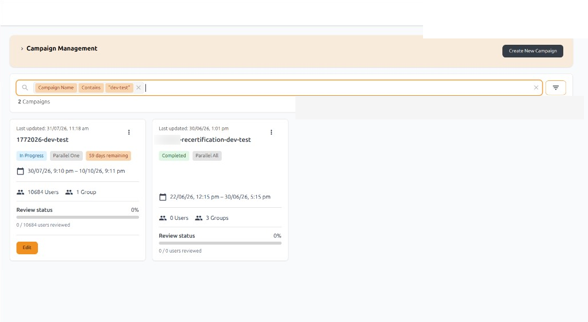Screen dimensions: 588x322
Task: Open the filter options icon button
Action: (555, 88)
